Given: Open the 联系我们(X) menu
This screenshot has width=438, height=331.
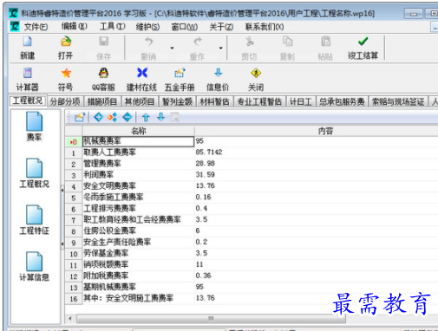Looking at the screenshot, I should click(265, 27).
